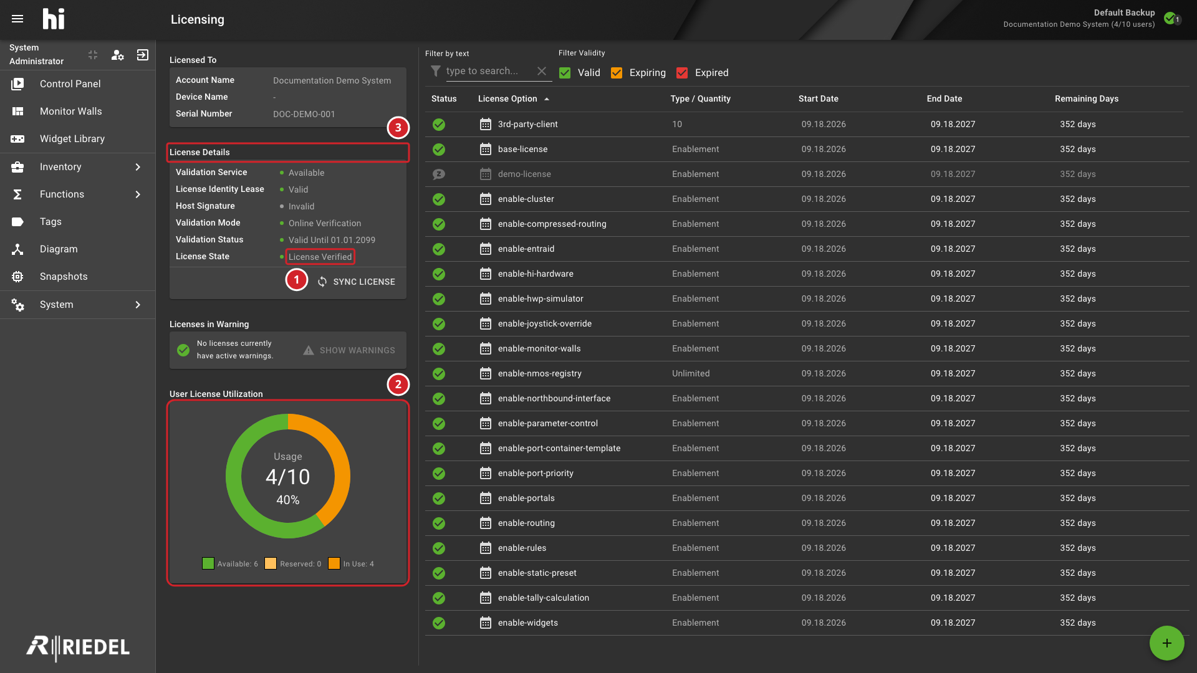Screen dimensions: 1197x673
Task: Expand the Inventory menu chevron
Action: click(138, 167)
